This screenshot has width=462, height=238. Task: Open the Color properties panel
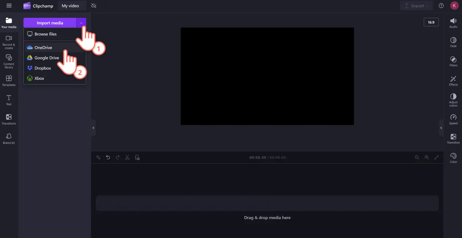[453, 158]
